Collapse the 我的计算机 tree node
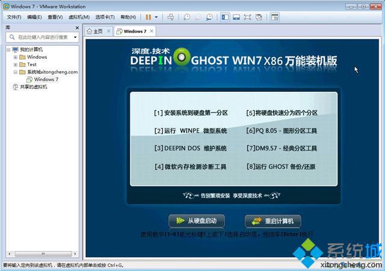The image size is (385, 271). 8,50
